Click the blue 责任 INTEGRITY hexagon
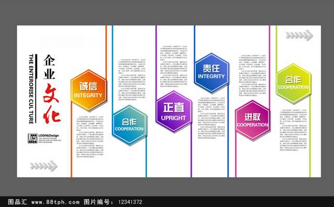The width and height of the screenshot is (334, 207). 211,73
